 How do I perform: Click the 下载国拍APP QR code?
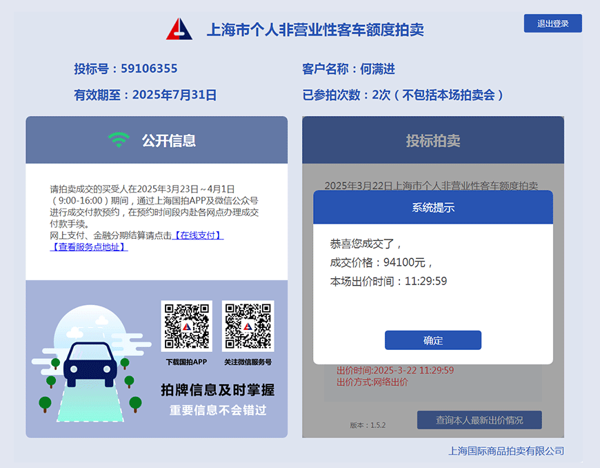186,326
